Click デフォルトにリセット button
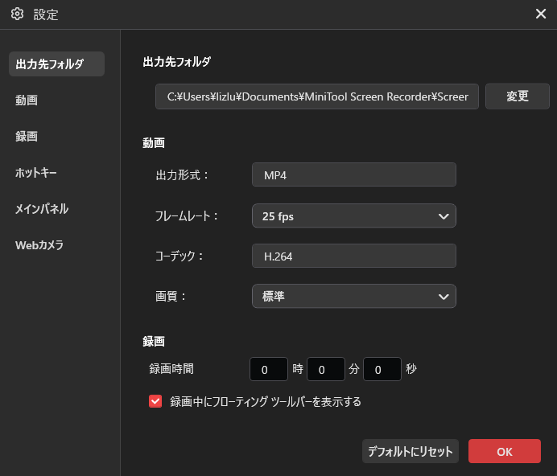Viewport: 557px width, 476px height. (411, 451)
